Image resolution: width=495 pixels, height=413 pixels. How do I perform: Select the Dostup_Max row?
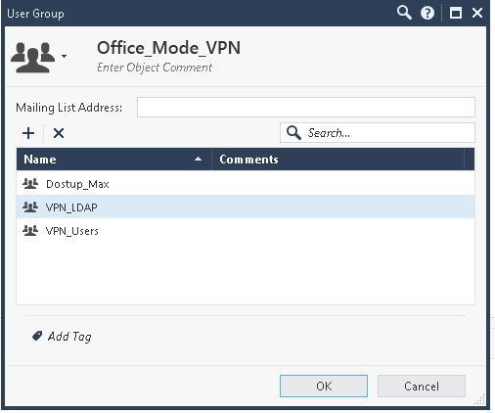(246, 184)
